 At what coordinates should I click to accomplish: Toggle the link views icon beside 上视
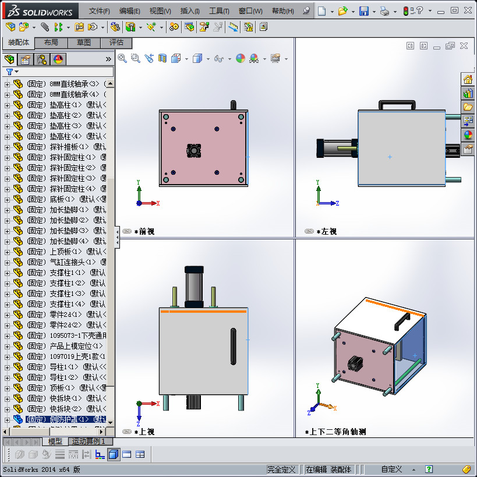click(126, 432)
